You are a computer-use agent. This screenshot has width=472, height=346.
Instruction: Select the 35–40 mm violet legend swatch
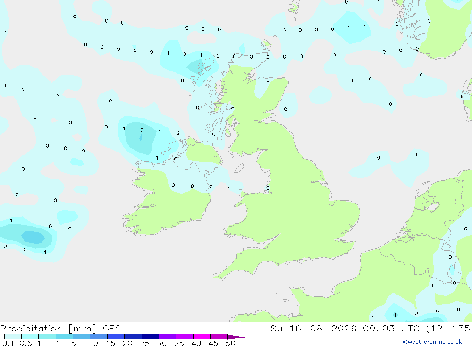[185, 337]
